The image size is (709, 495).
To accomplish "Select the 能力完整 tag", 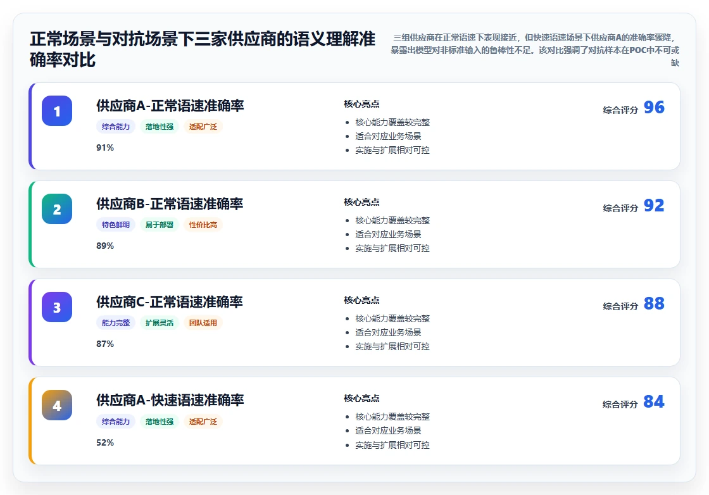I will coord(116,323).
